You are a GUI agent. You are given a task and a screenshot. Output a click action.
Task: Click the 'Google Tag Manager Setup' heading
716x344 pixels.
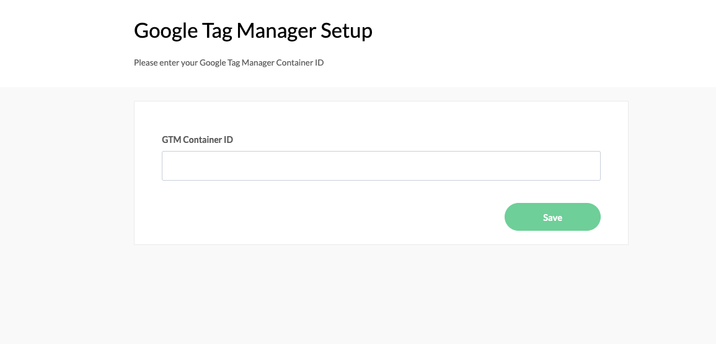point(253,31)
